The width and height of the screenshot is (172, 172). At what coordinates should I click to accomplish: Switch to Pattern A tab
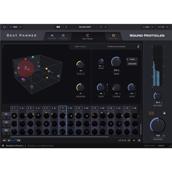(x=52, y=36)
